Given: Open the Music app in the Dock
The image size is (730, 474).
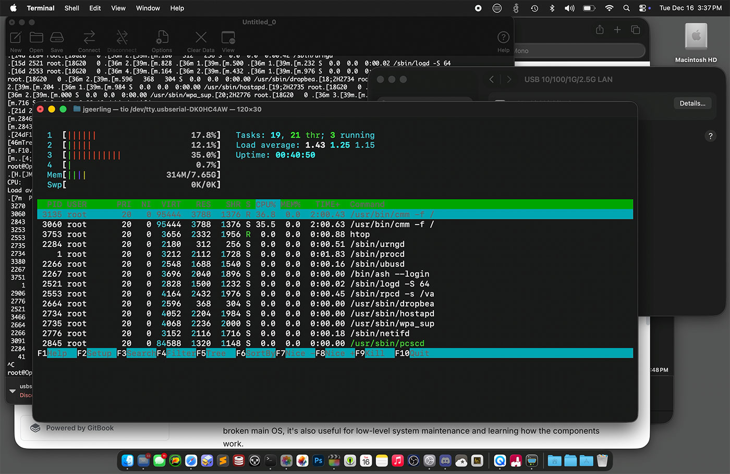Looking at the screenshot, I should (x=397, y=460).
